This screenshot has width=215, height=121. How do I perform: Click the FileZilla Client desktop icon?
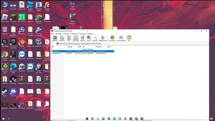pyautogui.click(x=47, y=6)
